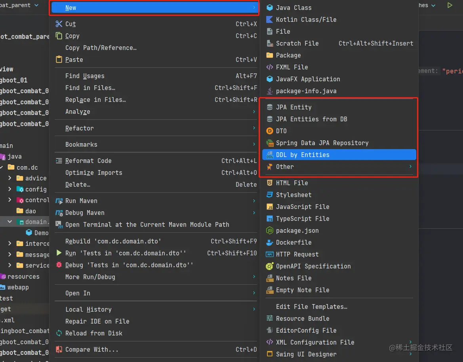Click the Empty Note File icon
Screen dimensions: 463x362
pyautogui.click(x=270, y=290)
